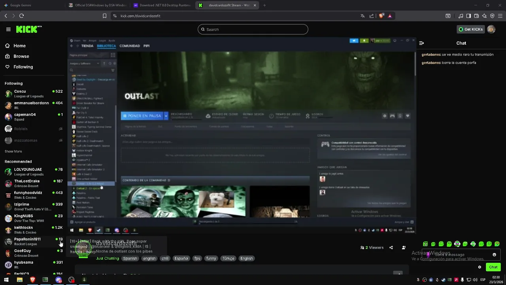
Task: Collapse the chat panel arrow icon
Action: [421, 43]
